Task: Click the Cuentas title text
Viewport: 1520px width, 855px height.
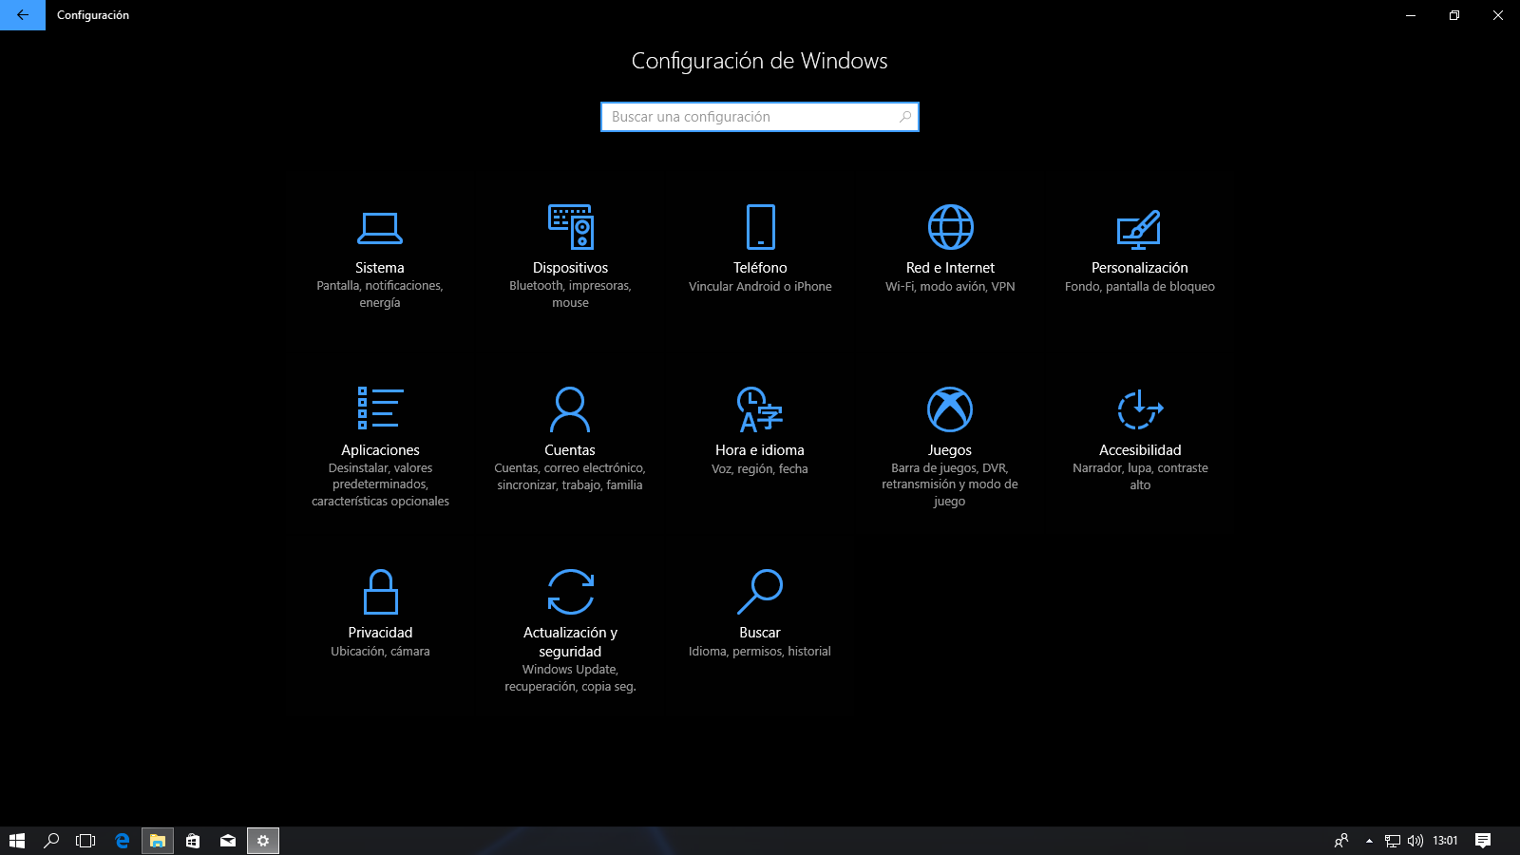Action: point(570,450)
